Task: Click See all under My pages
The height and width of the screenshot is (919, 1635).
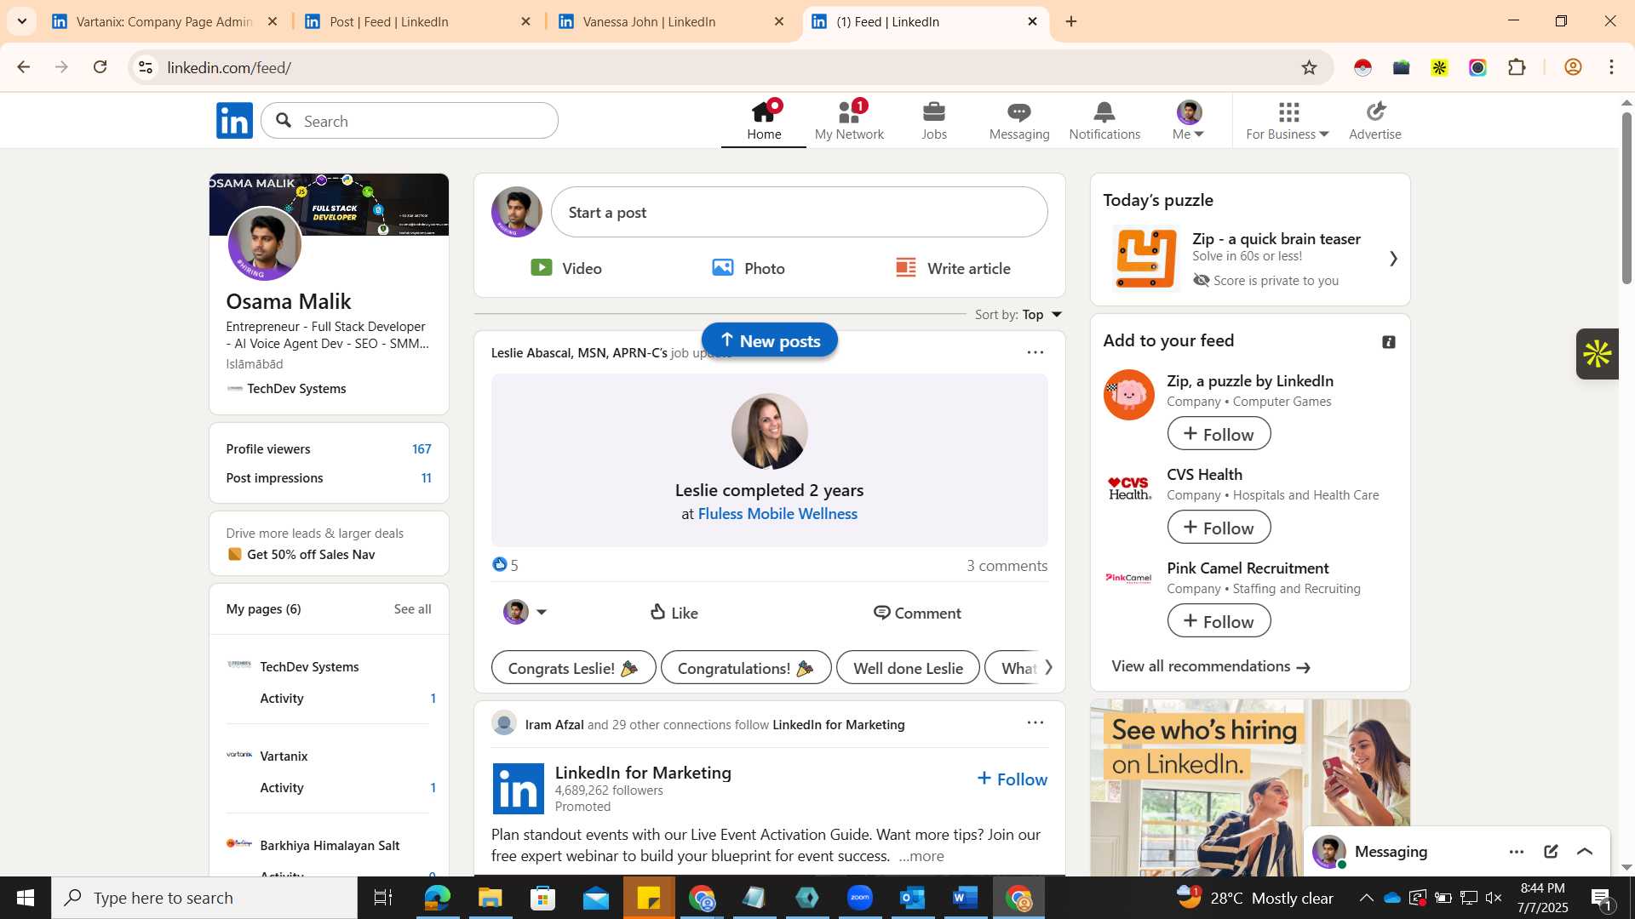Action: click(412, 609)
